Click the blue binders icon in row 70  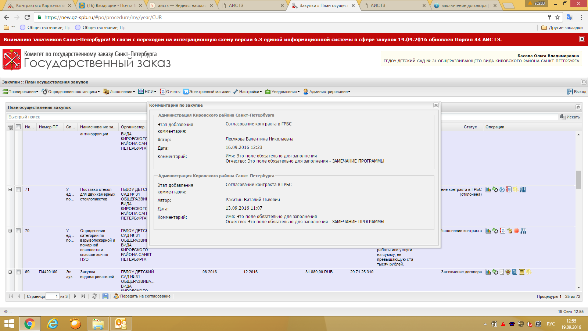(523, 231)
